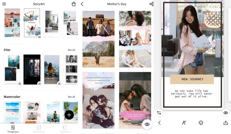
Task: Open the Templates tab label
Action: pos(13,132)
